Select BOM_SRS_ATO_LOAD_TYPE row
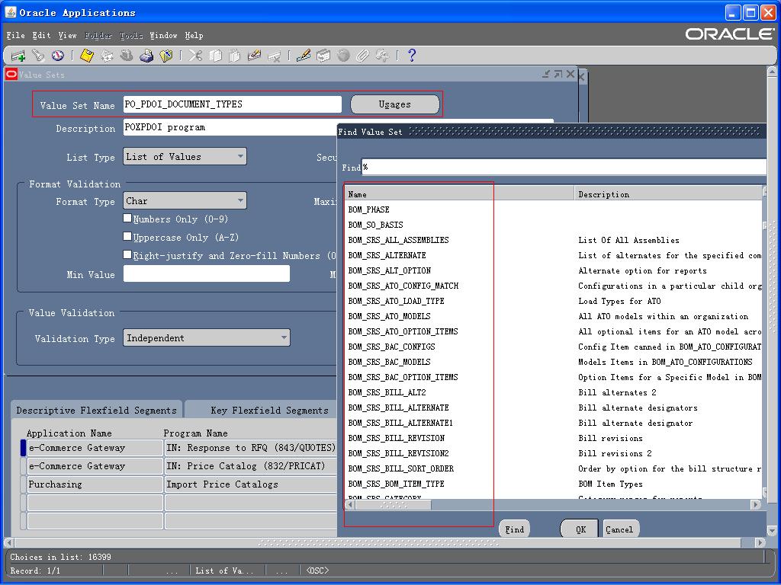 click(396, 301)
